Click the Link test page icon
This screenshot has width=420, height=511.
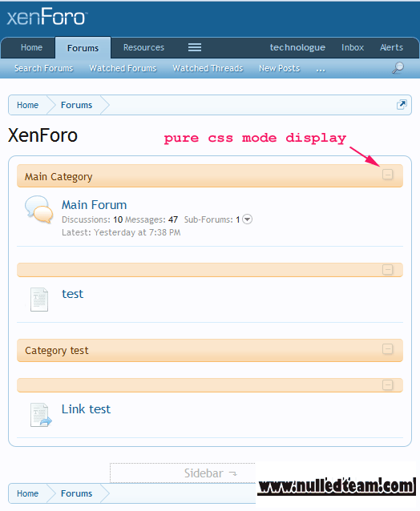tap(40, 415)
